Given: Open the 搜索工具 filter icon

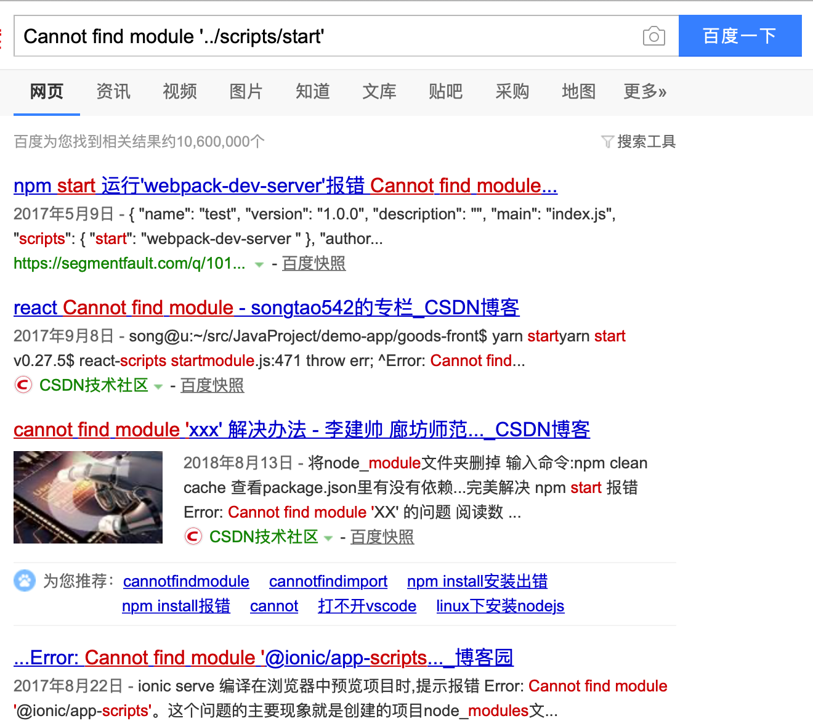Looking at the screenshot, I should coord(608,141).
